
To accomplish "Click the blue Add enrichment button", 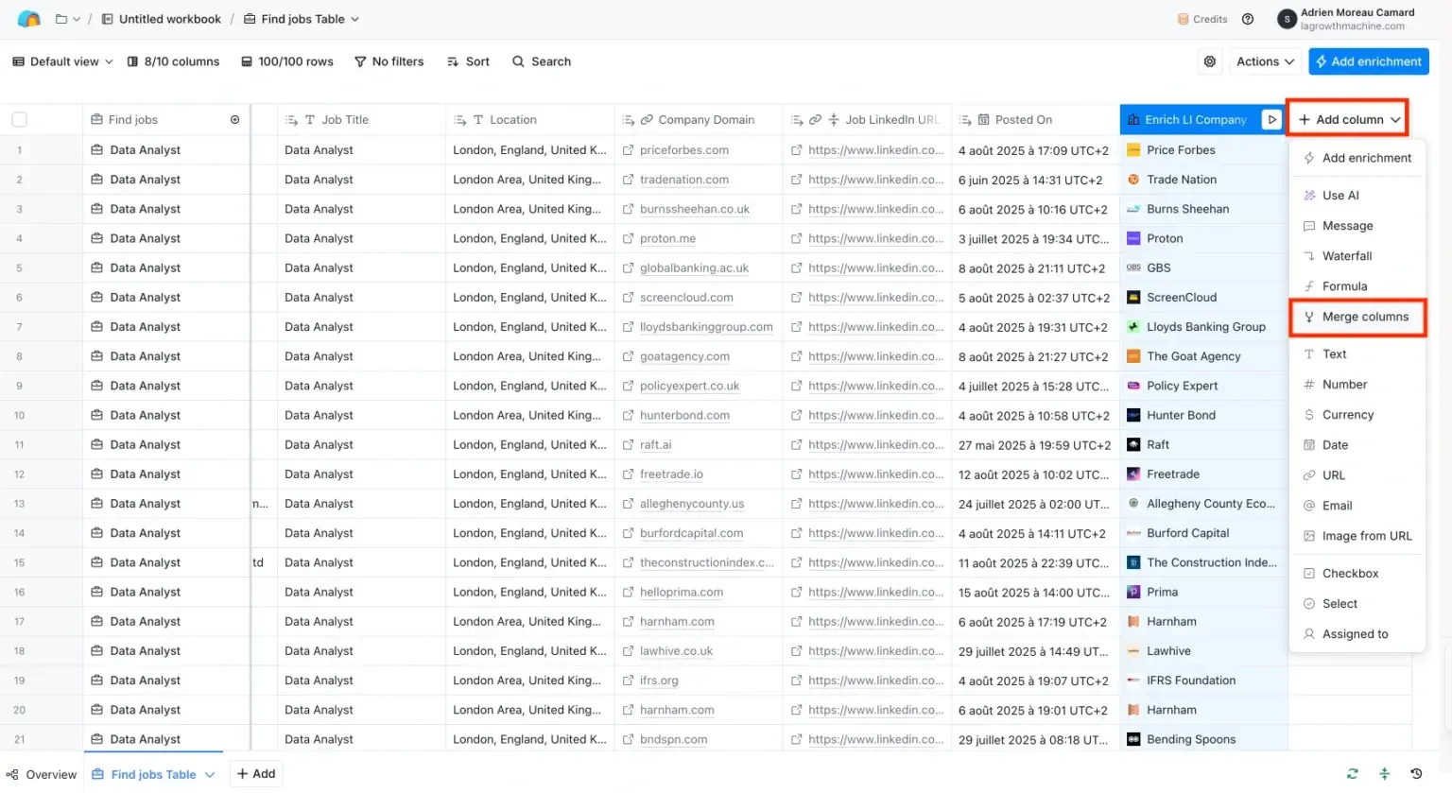I will (x=1368, y=61).
